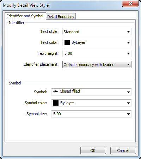The width and height of the screenshot is (141, 159).
Task: Click the black Symbol color swatch
Action: (x=56, y=103)
